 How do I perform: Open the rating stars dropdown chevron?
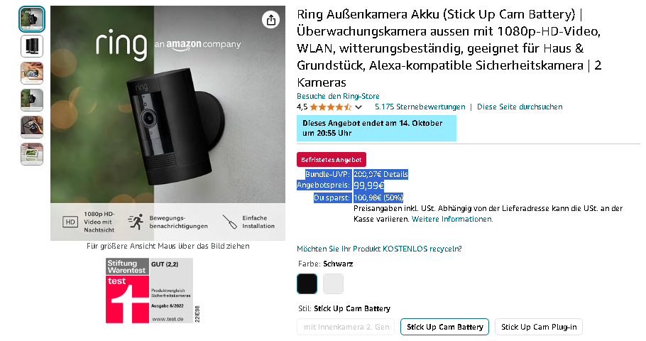[358, 107]
